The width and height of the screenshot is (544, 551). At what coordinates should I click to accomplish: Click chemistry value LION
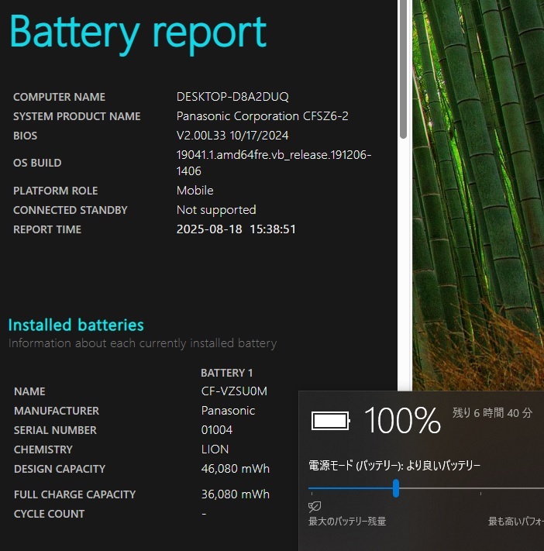[x=215, y=449]
